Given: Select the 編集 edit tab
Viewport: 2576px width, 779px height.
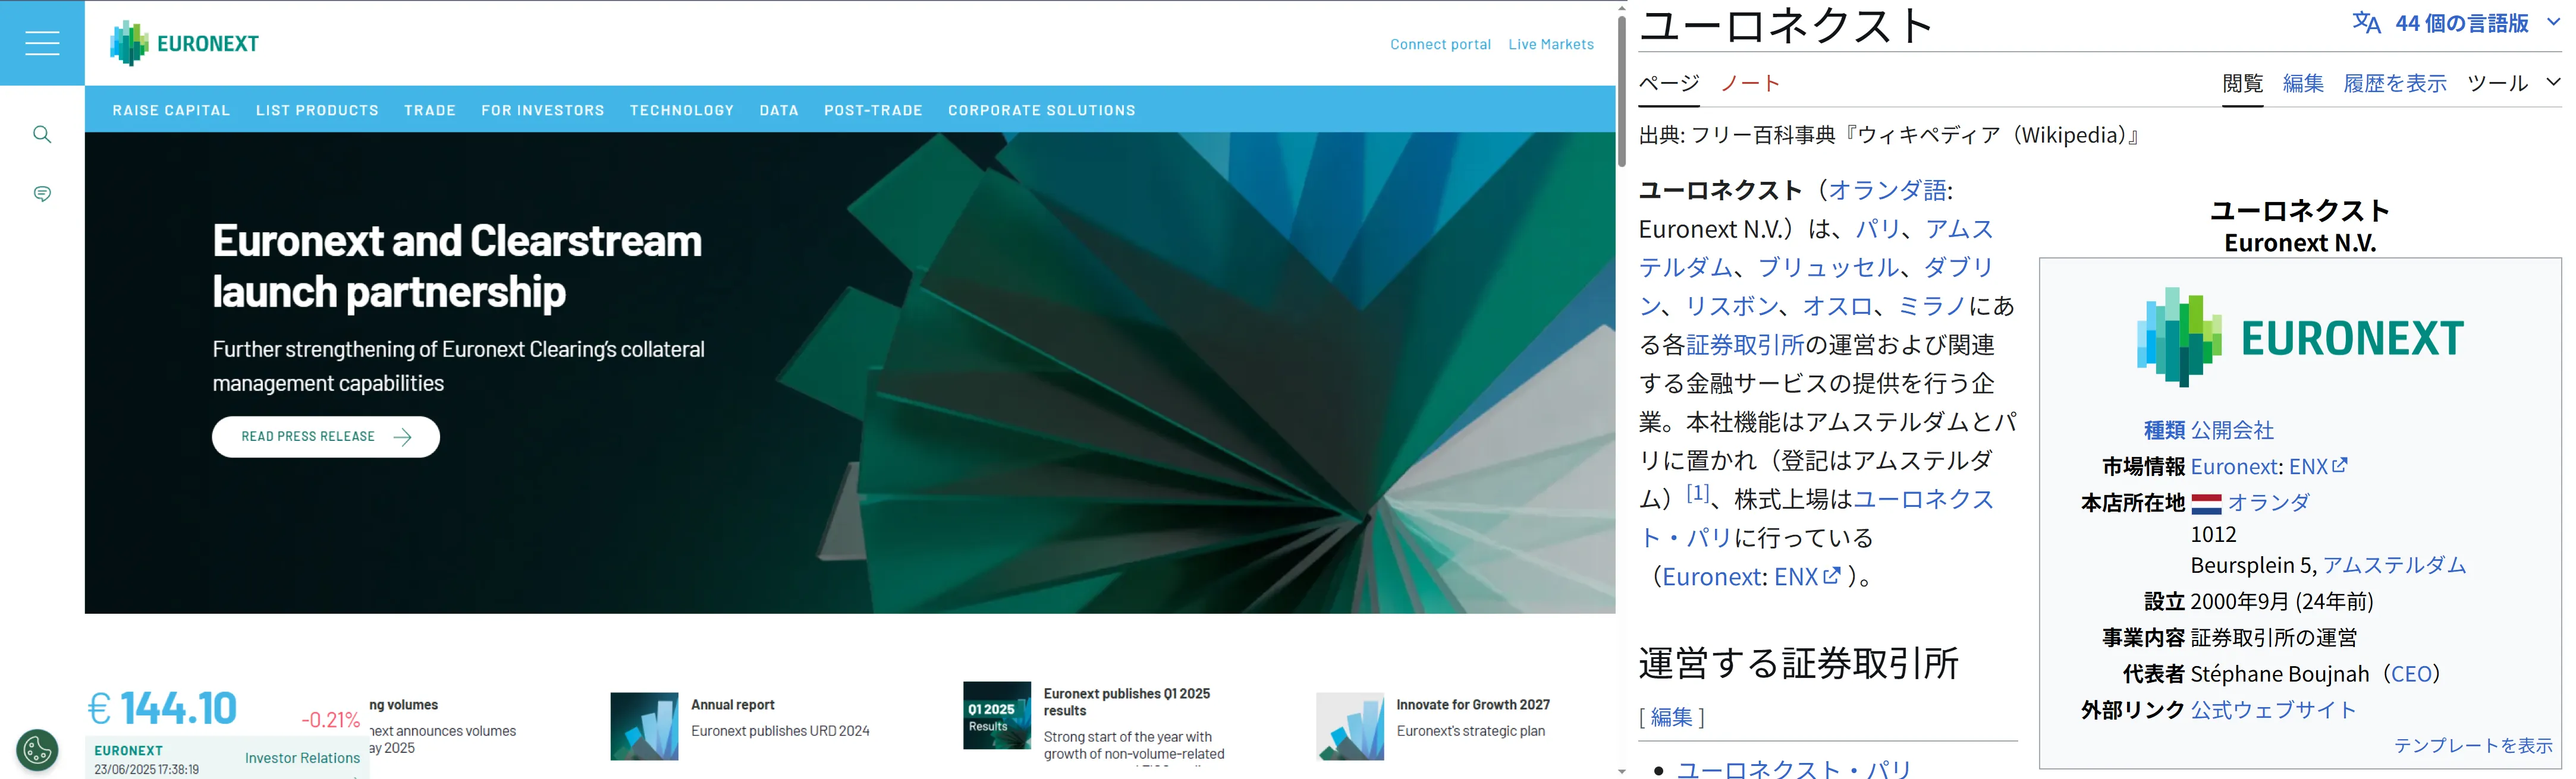Looking at the screenshot, I should (x=2303, y=83).
